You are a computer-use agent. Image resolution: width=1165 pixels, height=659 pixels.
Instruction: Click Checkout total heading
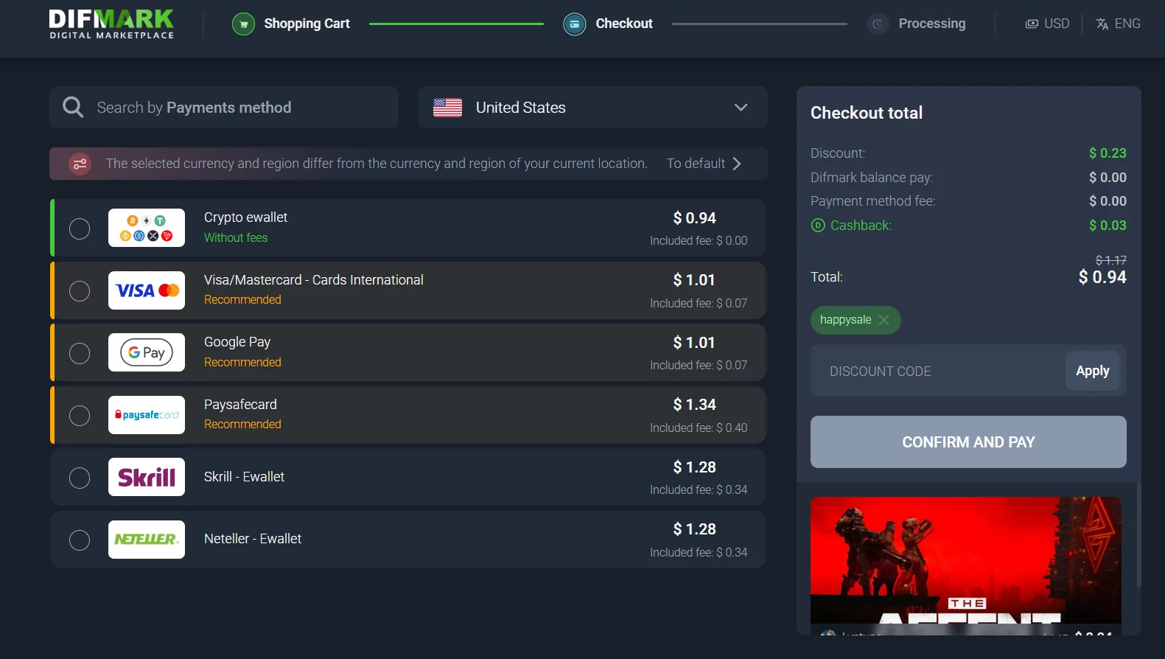pyautogui.click(x=867, y=113)
